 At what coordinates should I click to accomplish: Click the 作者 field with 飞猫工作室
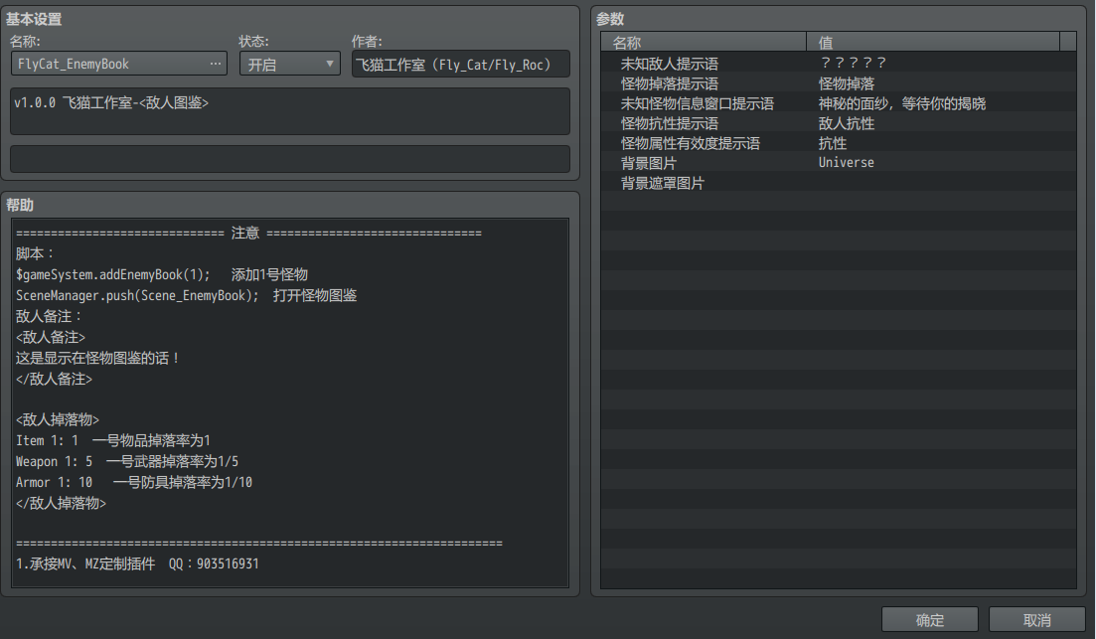point(461,64)
